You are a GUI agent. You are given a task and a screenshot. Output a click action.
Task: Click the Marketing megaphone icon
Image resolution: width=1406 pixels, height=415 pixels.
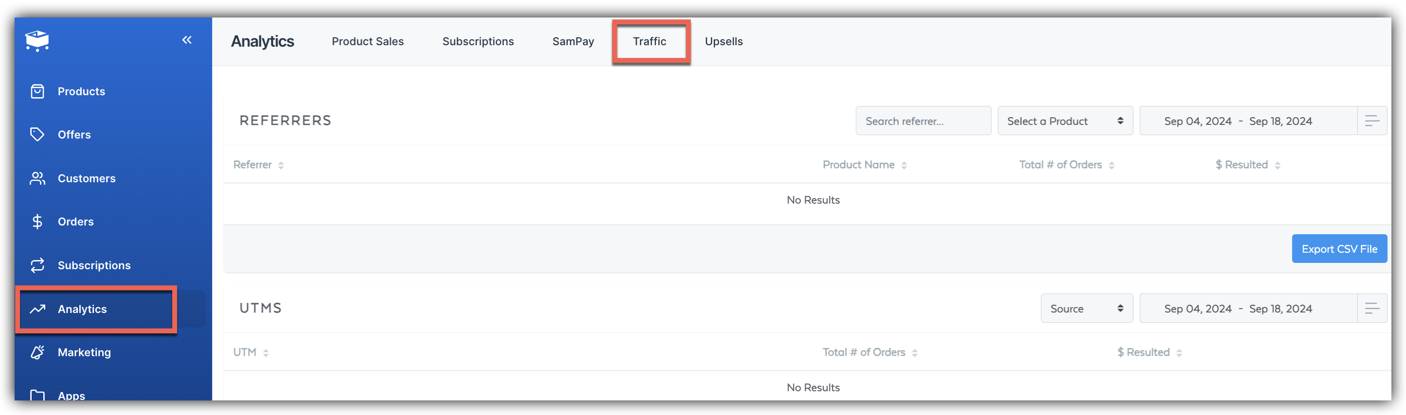[37, 352]
